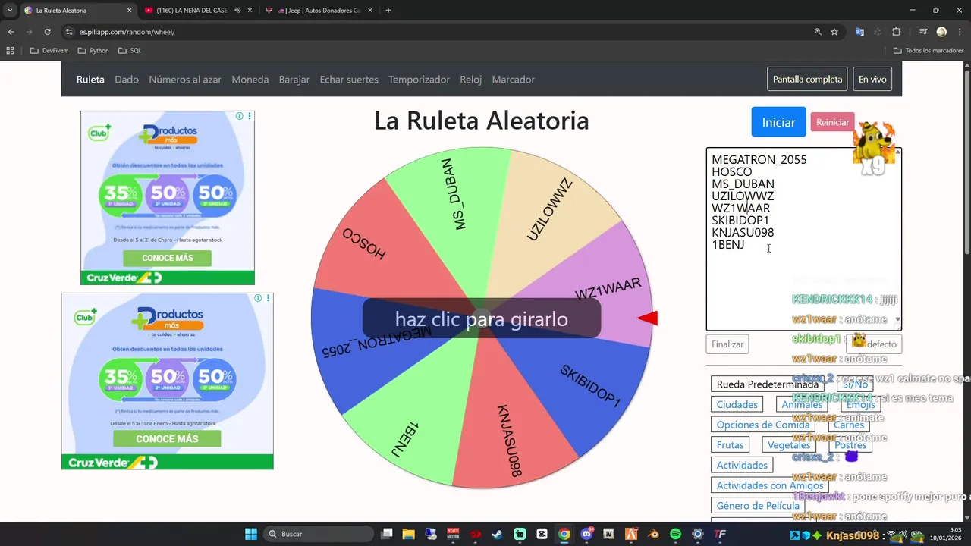Open the Chrome three-dot menu
This screenshot has width=971, height=546.
pyautogui.click(x=960, y=32)
